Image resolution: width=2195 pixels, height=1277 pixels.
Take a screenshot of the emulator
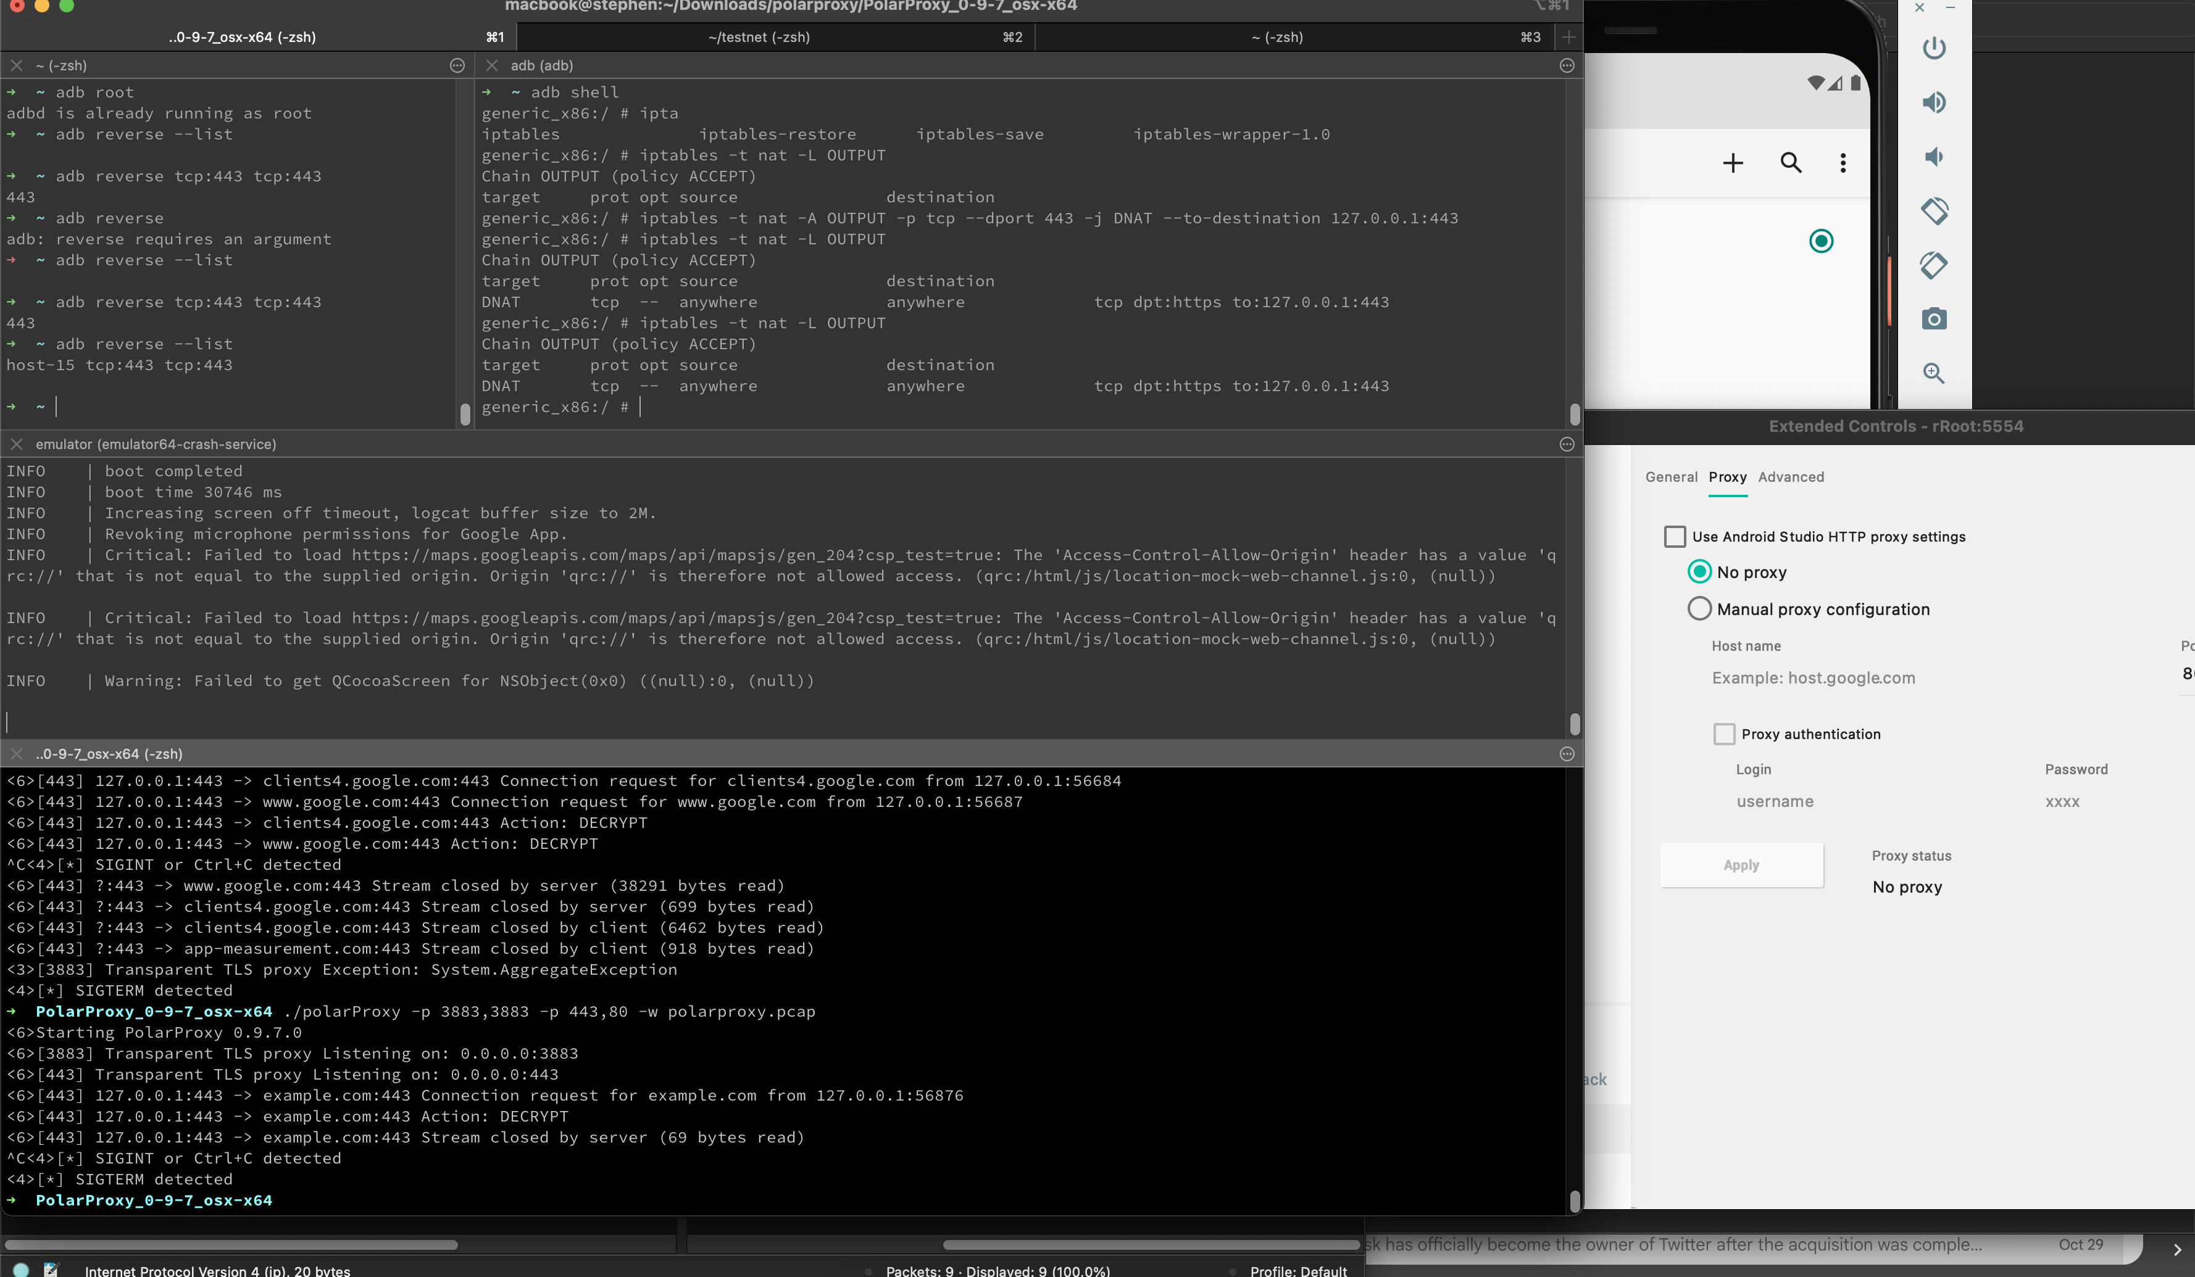[1935, 320]
